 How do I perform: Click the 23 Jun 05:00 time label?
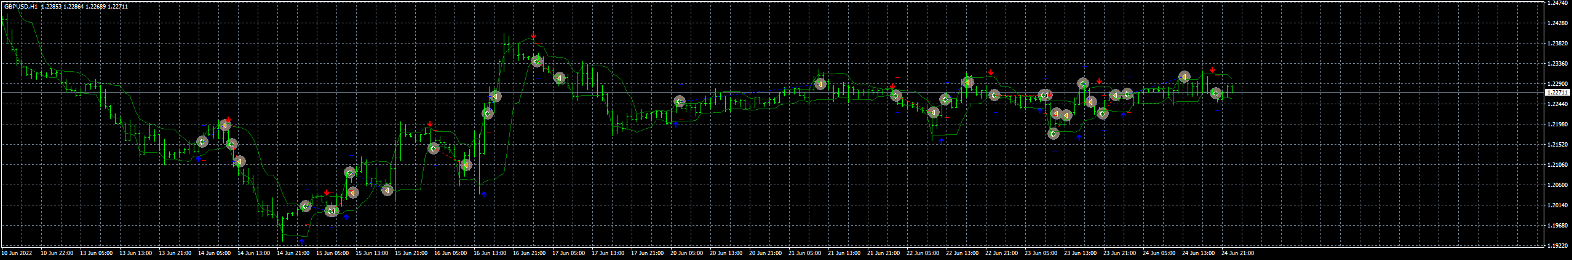1041,253
